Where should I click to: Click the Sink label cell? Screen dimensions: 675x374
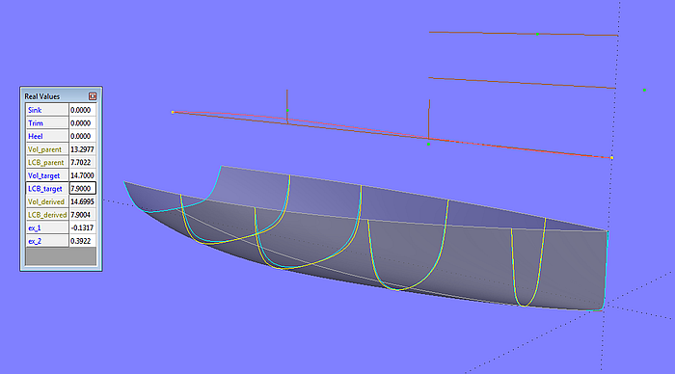coord(47,110)
